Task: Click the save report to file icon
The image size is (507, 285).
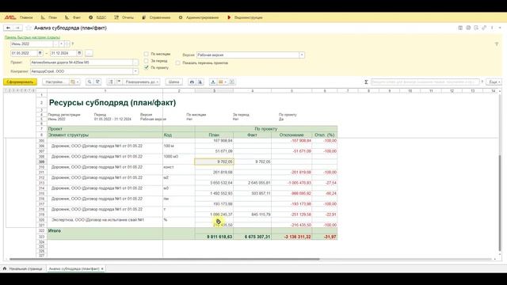Action: click(213, 82)
